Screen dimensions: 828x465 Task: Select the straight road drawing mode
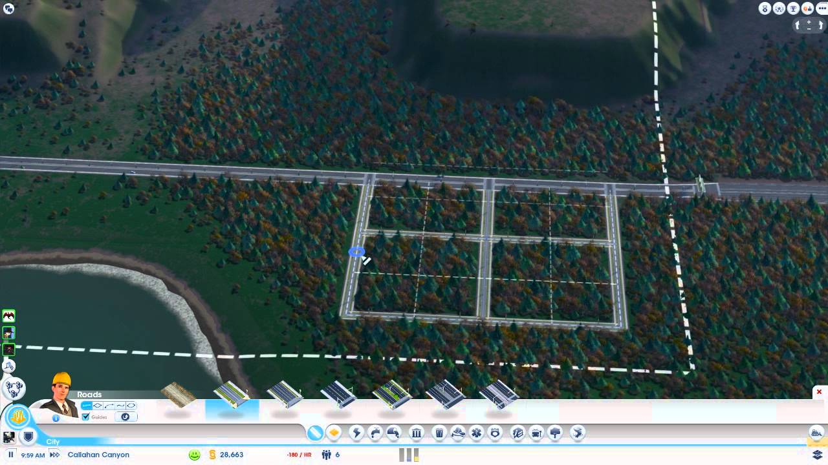coord(87,406)
